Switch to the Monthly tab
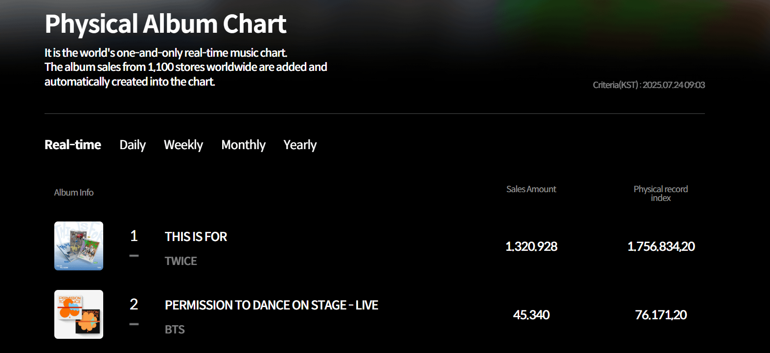Image resolution: width=770 pixels, height=353 pixels. [x=243, y=145]
